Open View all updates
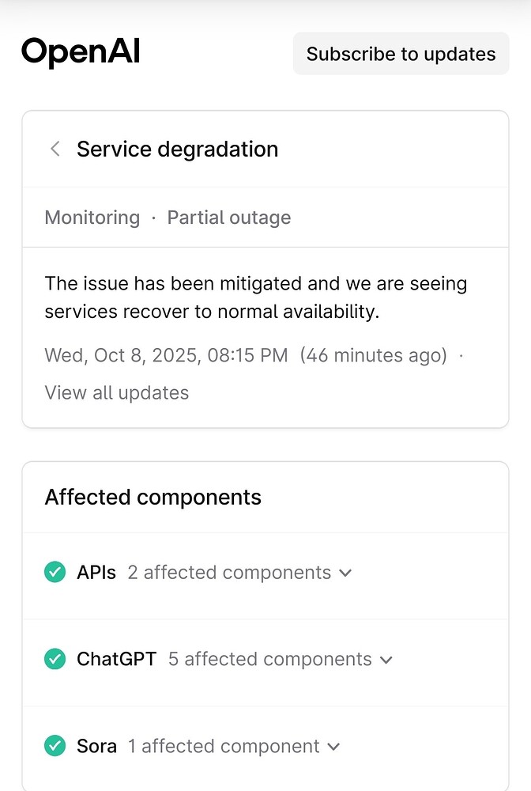The image size is (531, 791). pos(116,392)
